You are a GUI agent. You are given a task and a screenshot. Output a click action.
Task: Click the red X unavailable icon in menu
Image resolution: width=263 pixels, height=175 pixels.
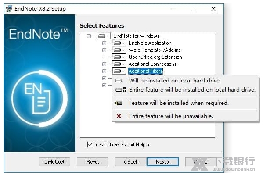point(119,116)
